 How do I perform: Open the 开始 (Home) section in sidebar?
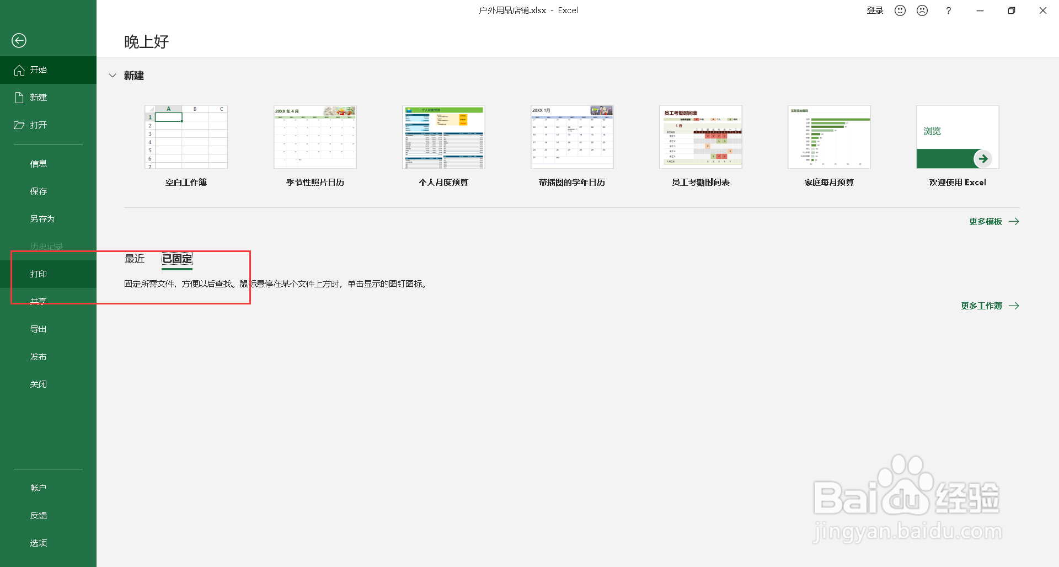click(x=39, y=69)
